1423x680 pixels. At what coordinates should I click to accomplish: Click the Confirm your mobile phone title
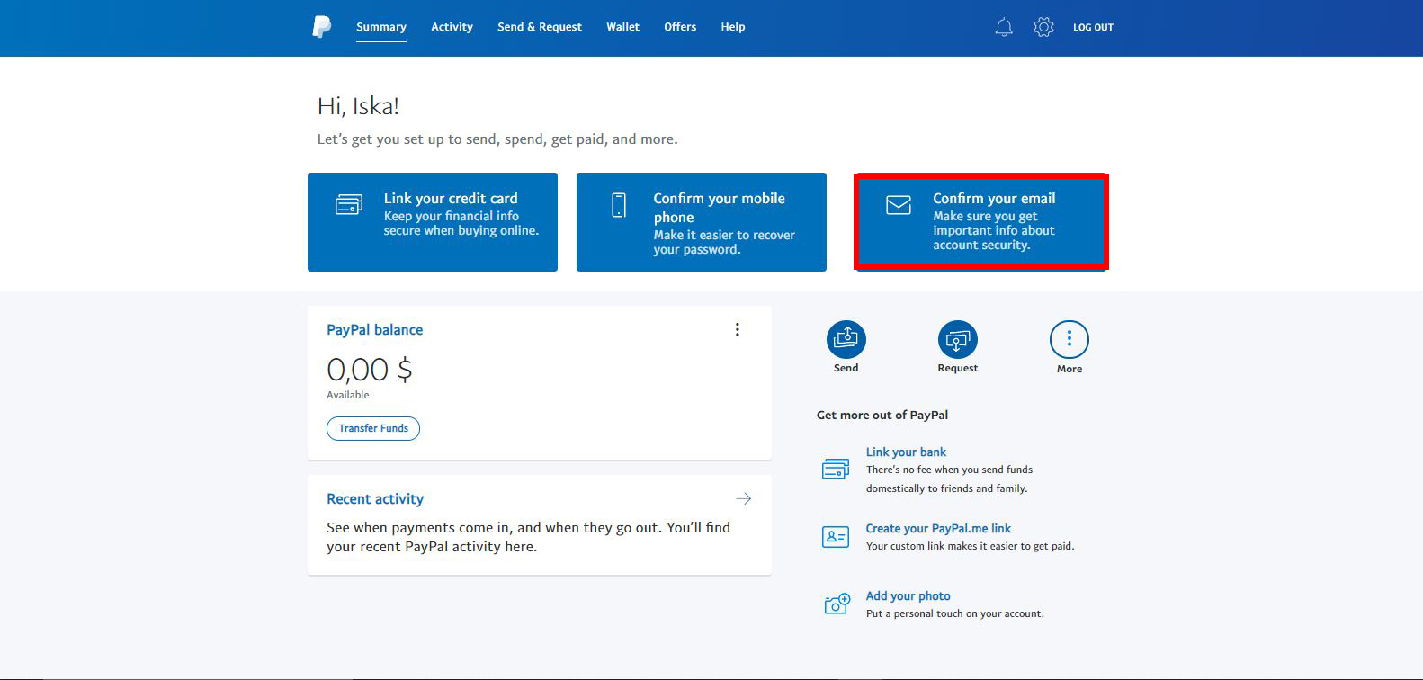pos(719,208)
